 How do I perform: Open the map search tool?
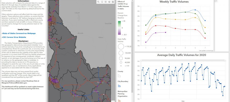click(x=98, y=2)
